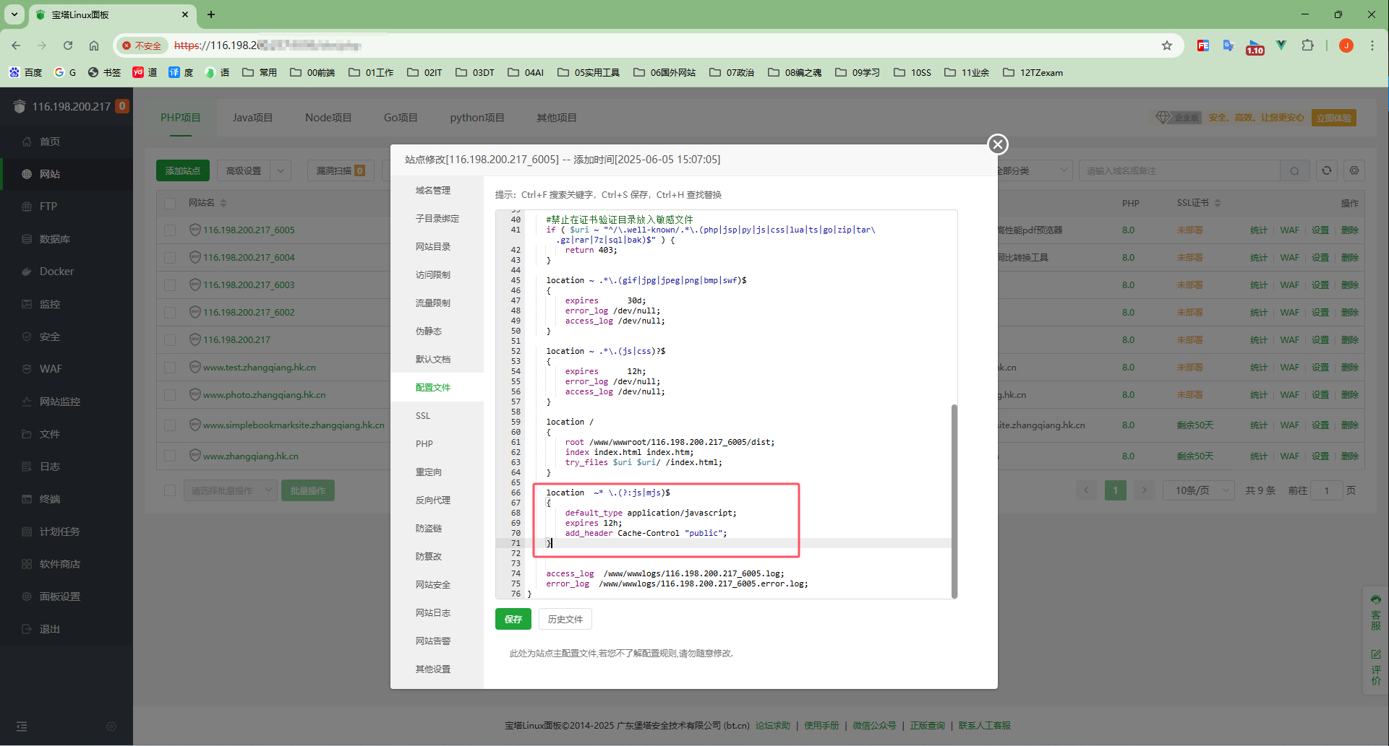Bookmark this page with star icon

tap(1167, 45)
